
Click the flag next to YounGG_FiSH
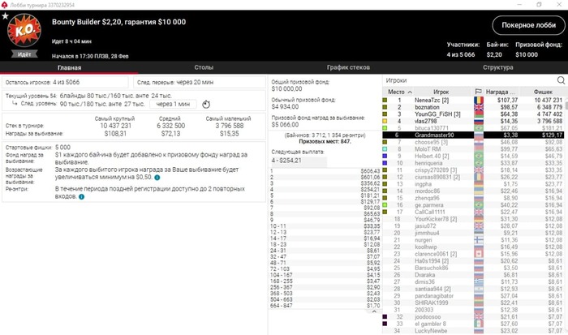click(x=479, y=114)
